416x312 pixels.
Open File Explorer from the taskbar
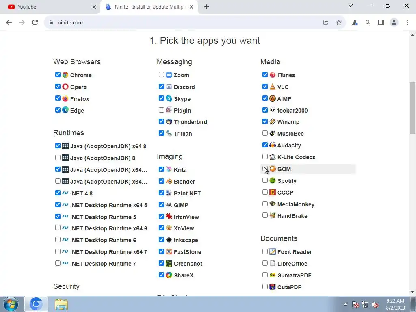(x=61, y=304)
